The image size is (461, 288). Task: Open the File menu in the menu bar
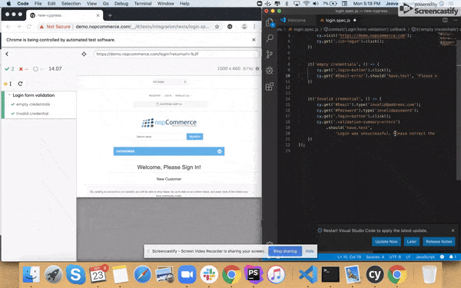38,4
